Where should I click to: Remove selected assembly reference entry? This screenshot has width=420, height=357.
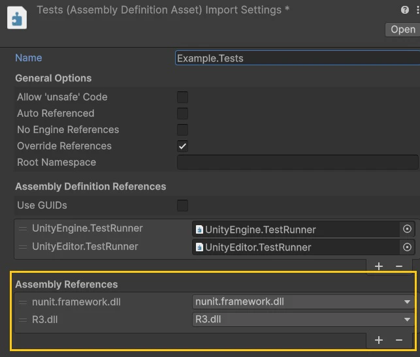pos(399,340)
